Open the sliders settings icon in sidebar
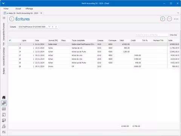Viewport: 181px width, 136px height. [4, 132]
